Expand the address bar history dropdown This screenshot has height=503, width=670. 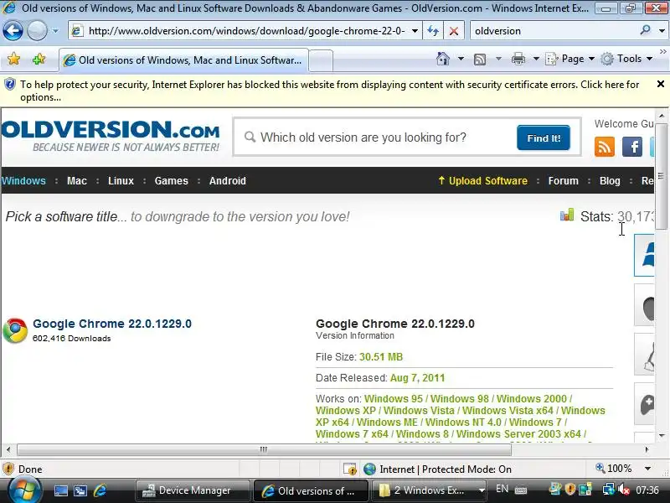(415, 31)
